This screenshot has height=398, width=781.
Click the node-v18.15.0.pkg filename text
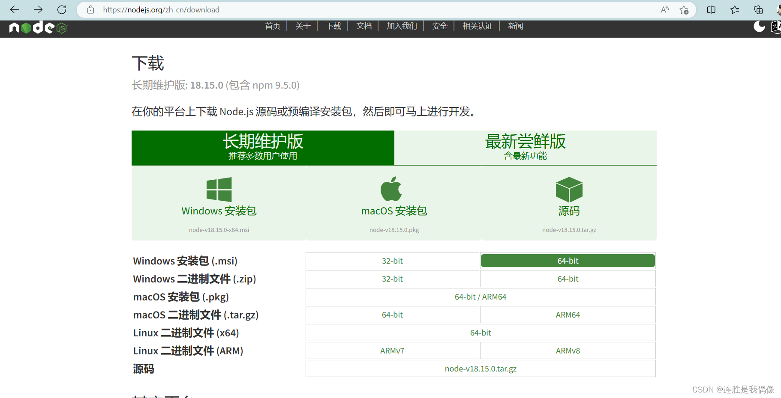tap(394, 230)
